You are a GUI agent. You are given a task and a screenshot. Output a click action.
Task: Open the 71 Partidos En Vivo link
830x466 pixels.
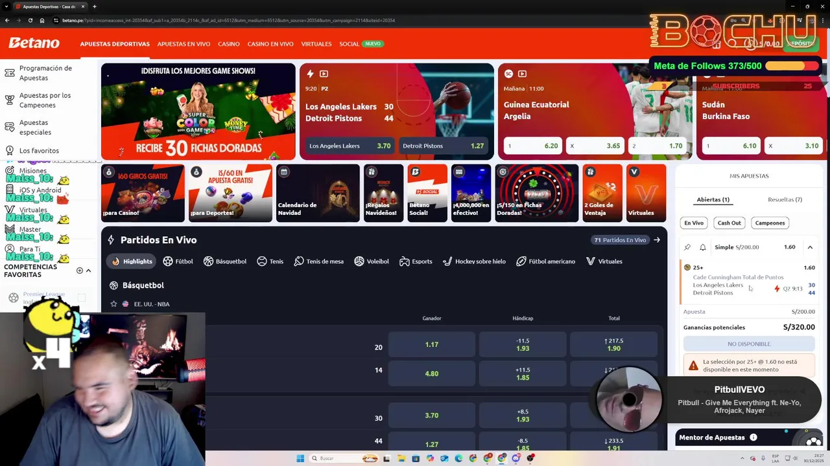point(620,240)
